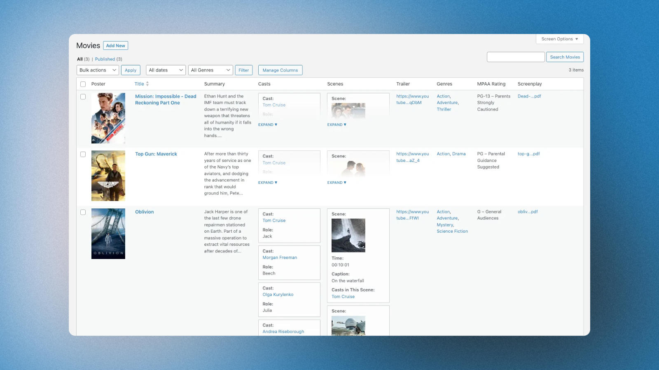The height and width of the screenshot is (370, 659).
Task: Open the Oblivion YouTube trailer link
Action: [412, 215]
